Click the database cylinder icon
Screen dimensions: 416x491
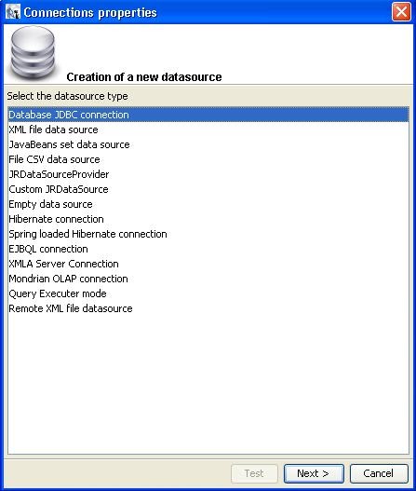pos(34,53)
